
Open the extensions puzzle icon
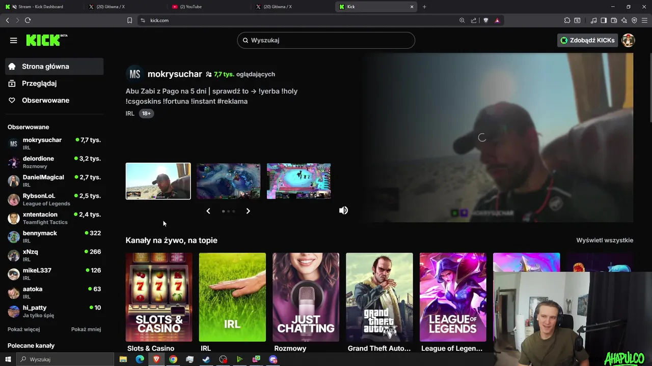point(567,20)
